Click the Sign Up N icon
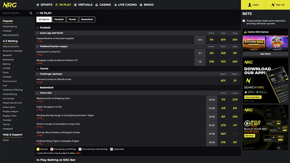 click(x=273, y=5)
